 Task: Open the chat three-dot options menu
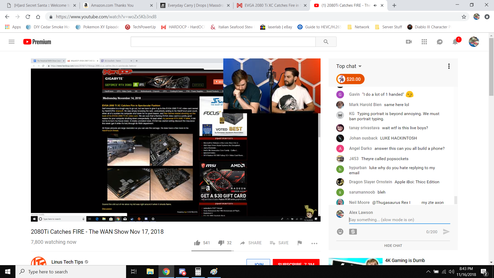tap(449, 66)
